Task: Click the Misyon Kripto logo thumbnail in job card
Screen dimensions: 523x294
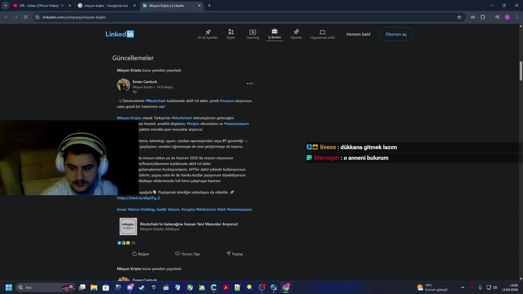Action: [x=128, y=227]
